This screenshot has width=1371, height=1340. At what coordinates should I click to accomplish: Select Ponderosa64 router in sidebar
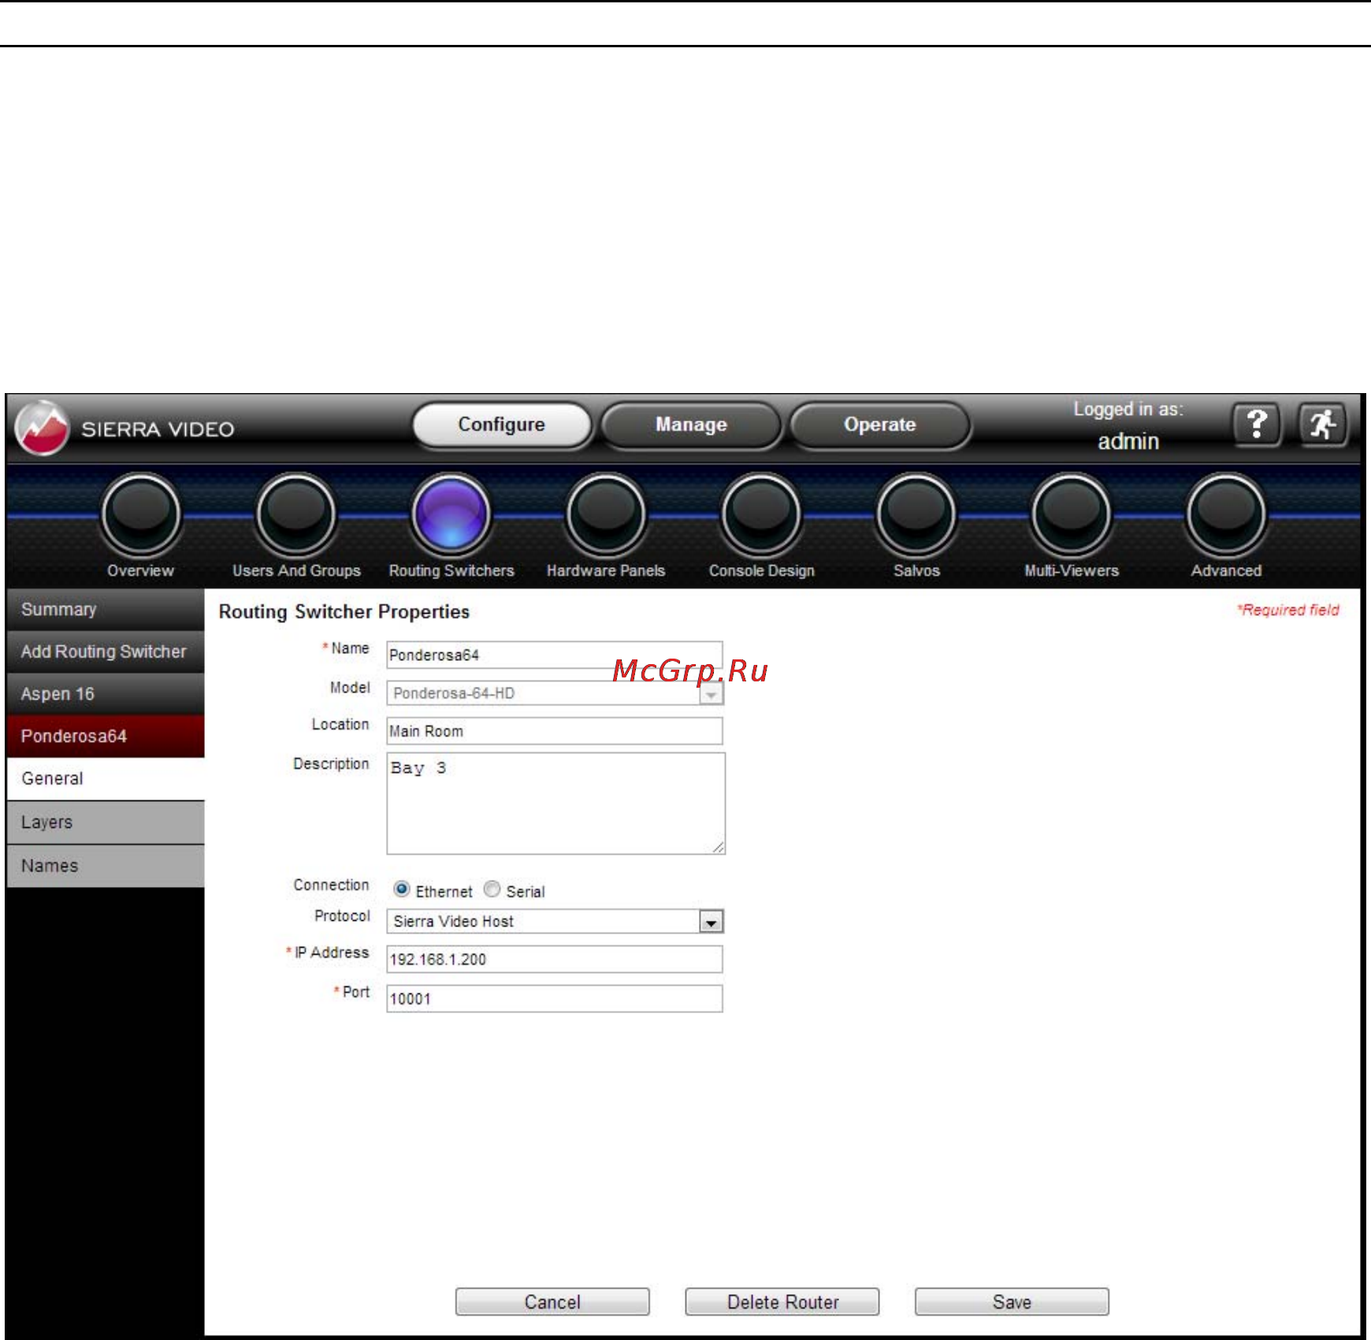(x=106, y=737)
